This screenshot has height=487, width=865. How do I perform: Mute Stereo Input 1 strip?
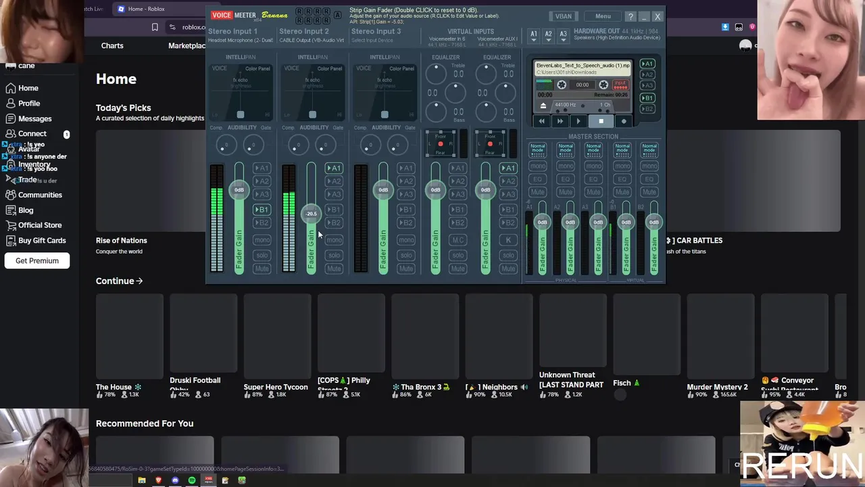262,269
